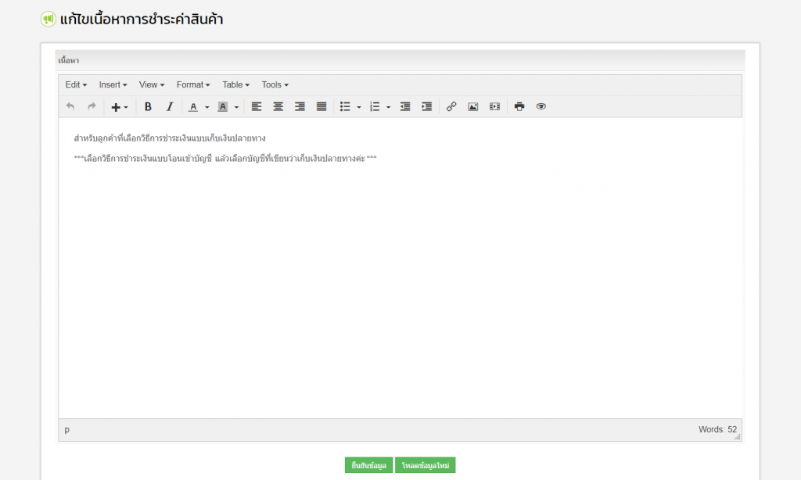Toggle bold formatting in the editor toolbar
801x480 pixels.
pyautogui.click(x=148, y=107)
